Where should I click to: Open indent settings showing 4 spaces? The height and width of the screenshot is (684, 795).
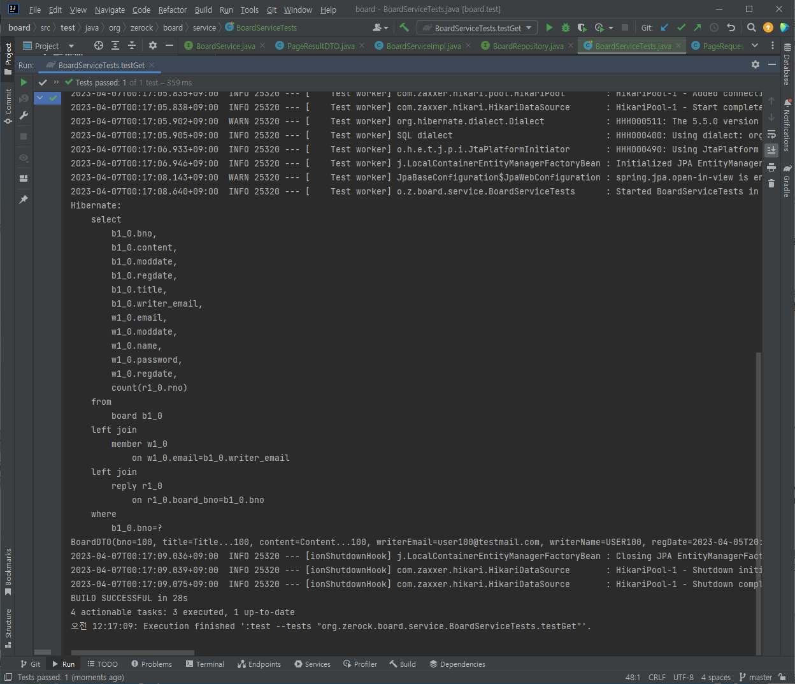tap(715, 677)
